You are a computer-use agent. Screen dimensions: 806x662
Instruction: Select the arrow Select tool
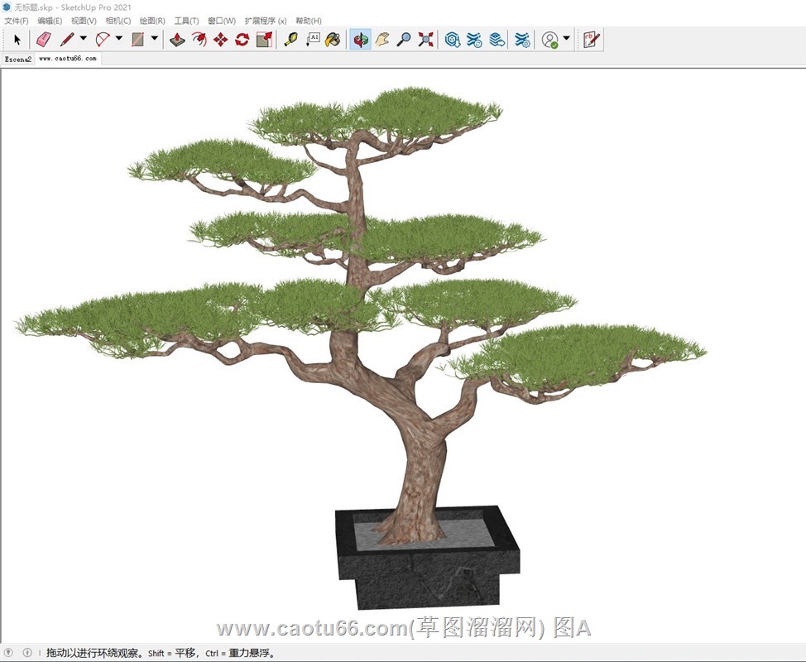(17, 39)
